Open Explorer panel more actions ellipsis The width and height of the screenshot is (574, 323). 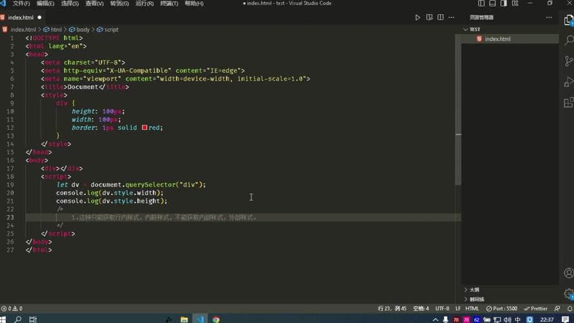coord(549,17)
